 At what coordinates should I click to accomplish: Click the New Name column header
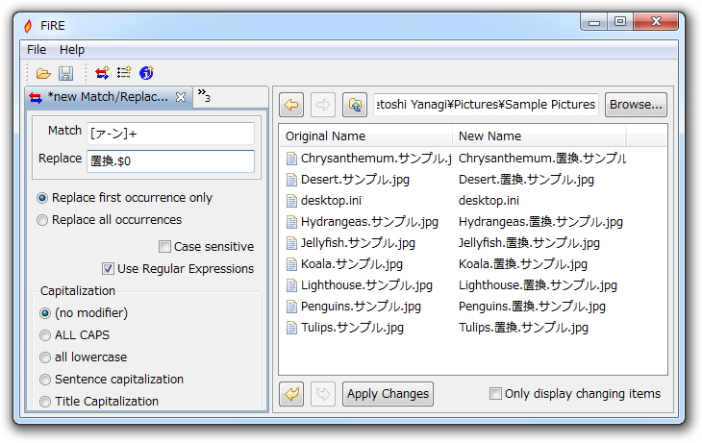pos(539,136)
